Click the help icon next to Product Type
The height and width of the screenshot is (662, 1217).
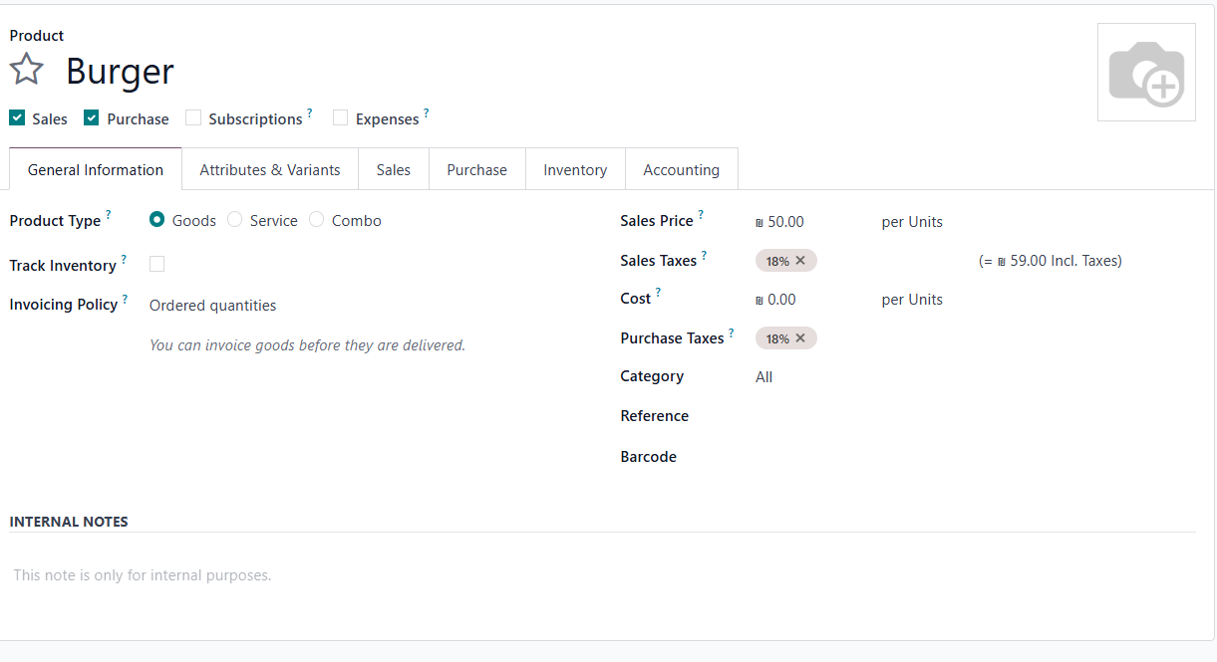pos(109,215)
